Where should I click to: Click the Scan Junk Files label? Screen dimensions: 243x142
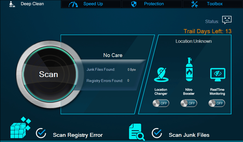[x=189, y=135]
